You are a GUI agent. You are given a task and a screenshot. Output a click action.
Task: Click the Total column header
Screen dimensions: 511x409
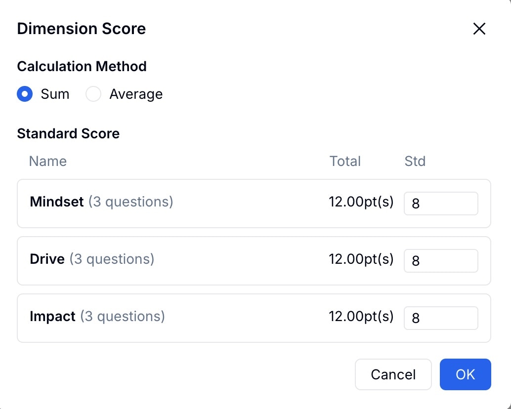click(345, 161)
